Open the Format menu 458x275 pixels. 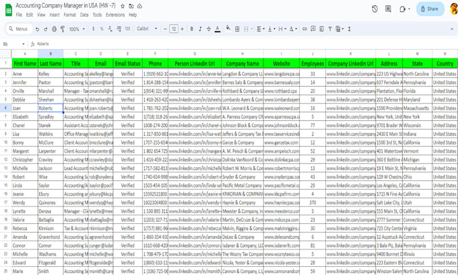click(x=70, y=15)
